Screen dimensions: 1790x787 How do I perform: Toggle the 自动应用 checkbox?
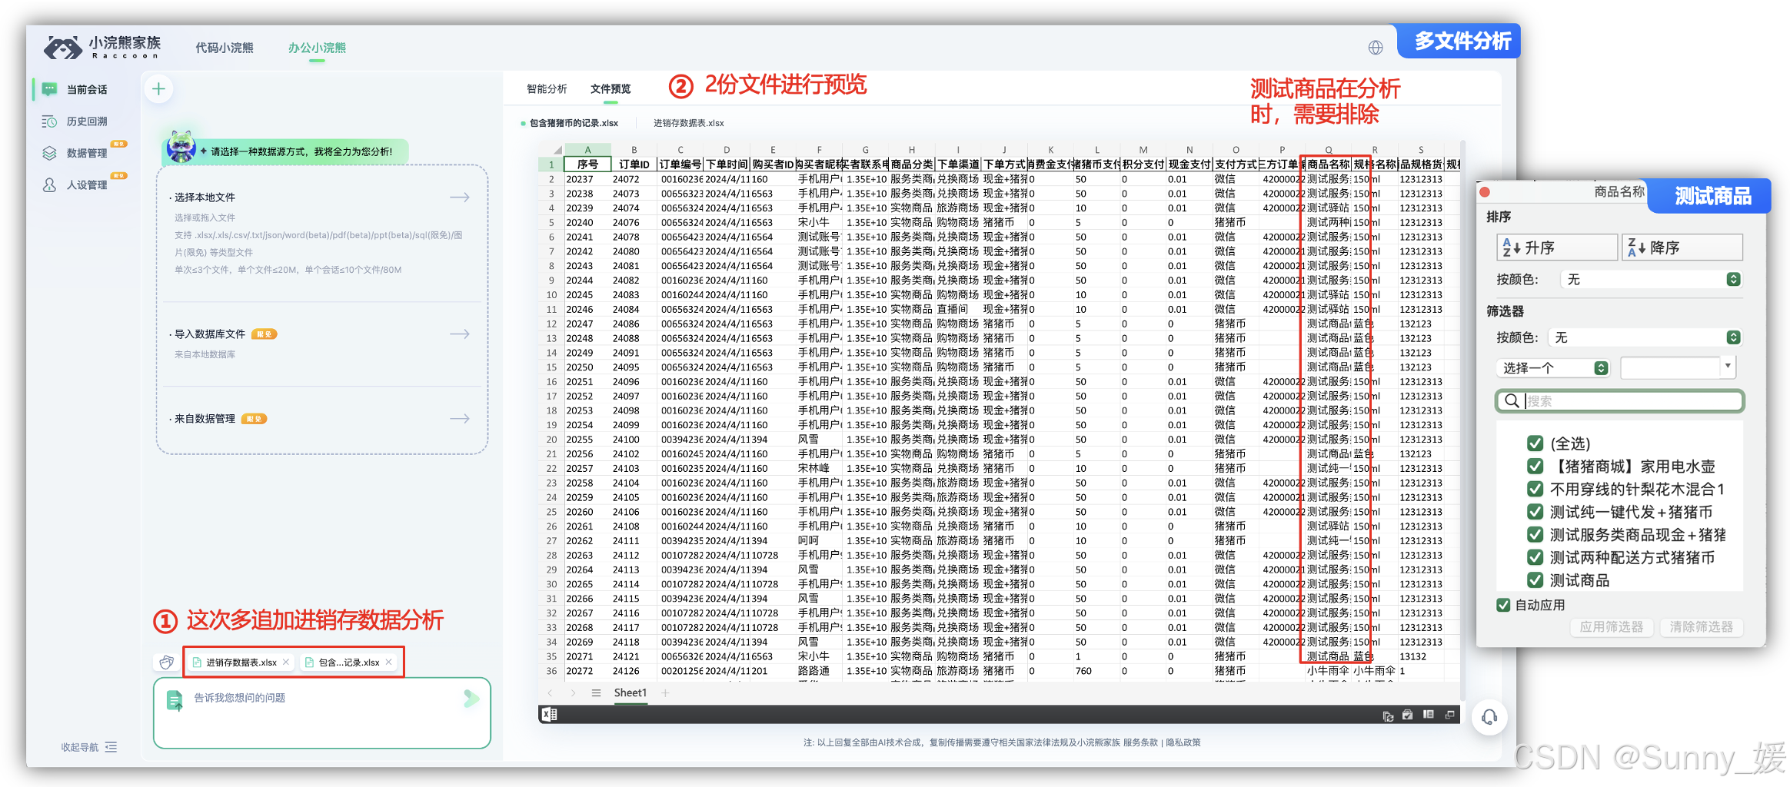tap(1503, 605)
